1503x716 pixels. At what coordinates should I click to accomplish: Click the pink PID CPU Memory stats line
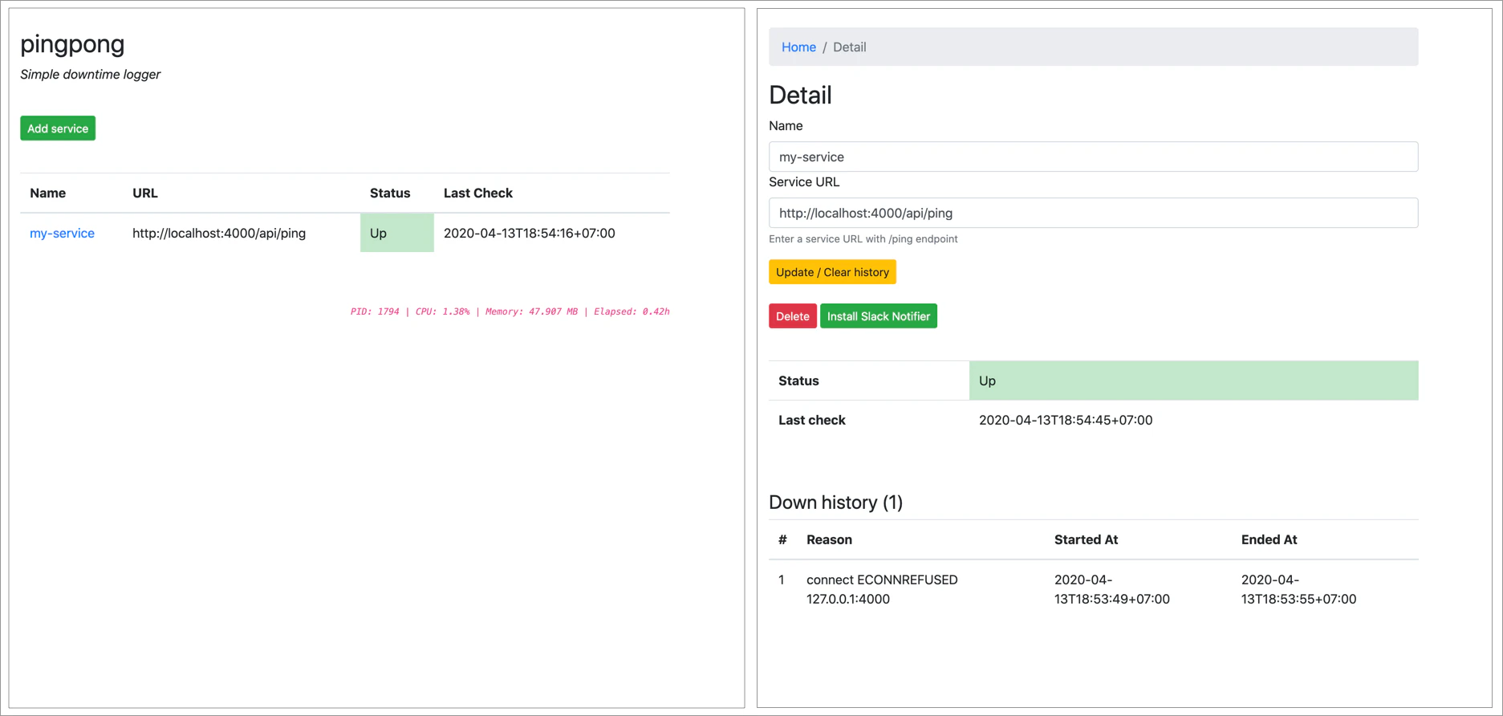(x=510, y=311)
